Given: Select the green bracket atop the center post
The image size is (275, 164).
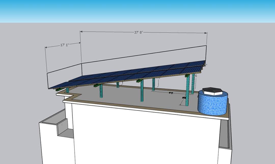Looking at the screenshot, I should [x=140, y=81].
